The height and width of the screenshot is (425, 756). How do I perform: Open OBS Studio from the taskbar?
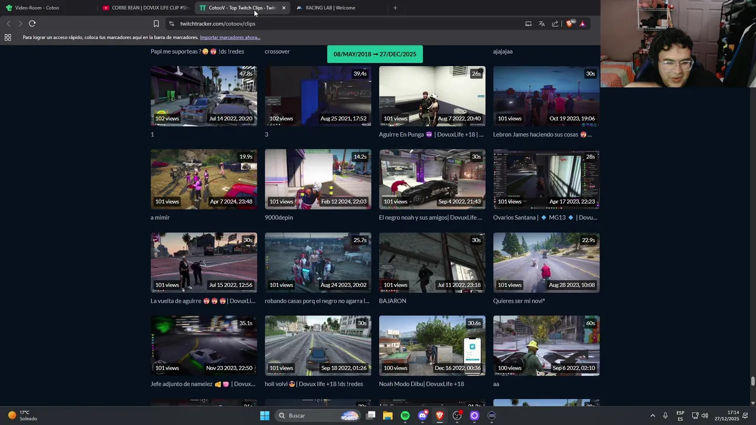tap(457, 416)
